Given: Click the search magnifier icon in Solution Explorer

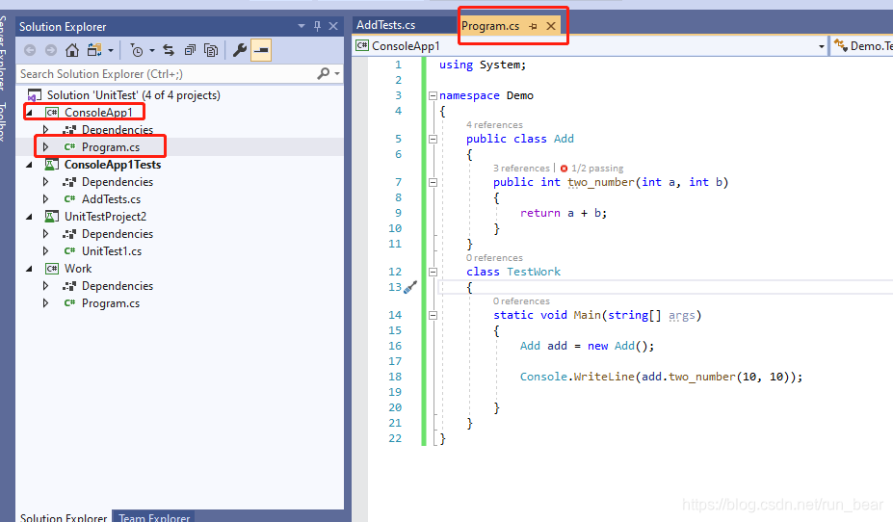Looking at the screenshot, I should click(x=323, y=73).
